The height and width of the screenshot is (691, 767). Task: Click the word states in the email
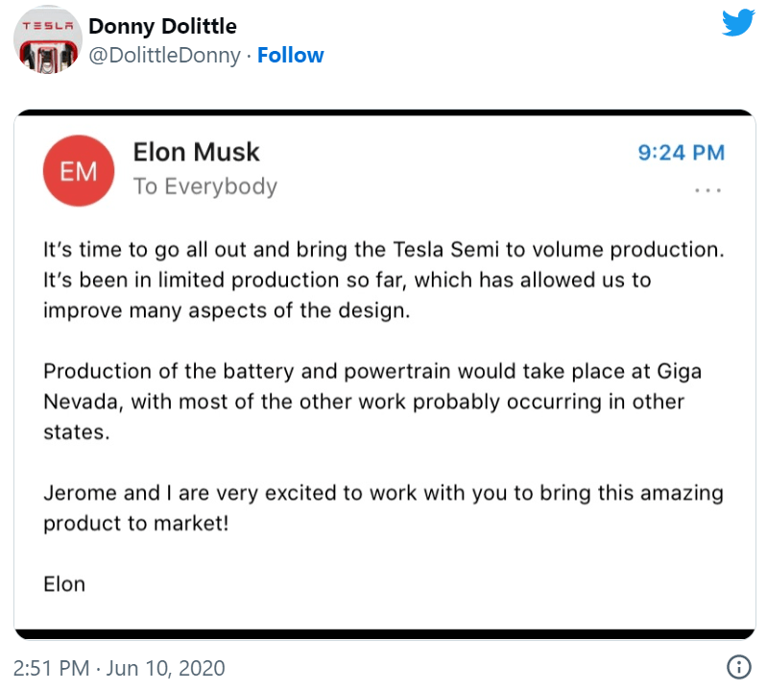pyautogui.click(x=74, y=432)
